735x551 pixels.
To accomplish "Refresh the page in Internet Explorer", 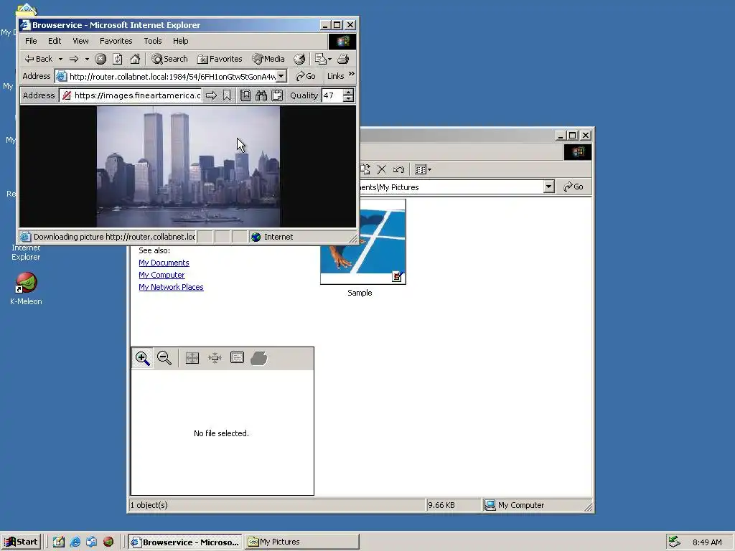I will [x=118, y=59].
